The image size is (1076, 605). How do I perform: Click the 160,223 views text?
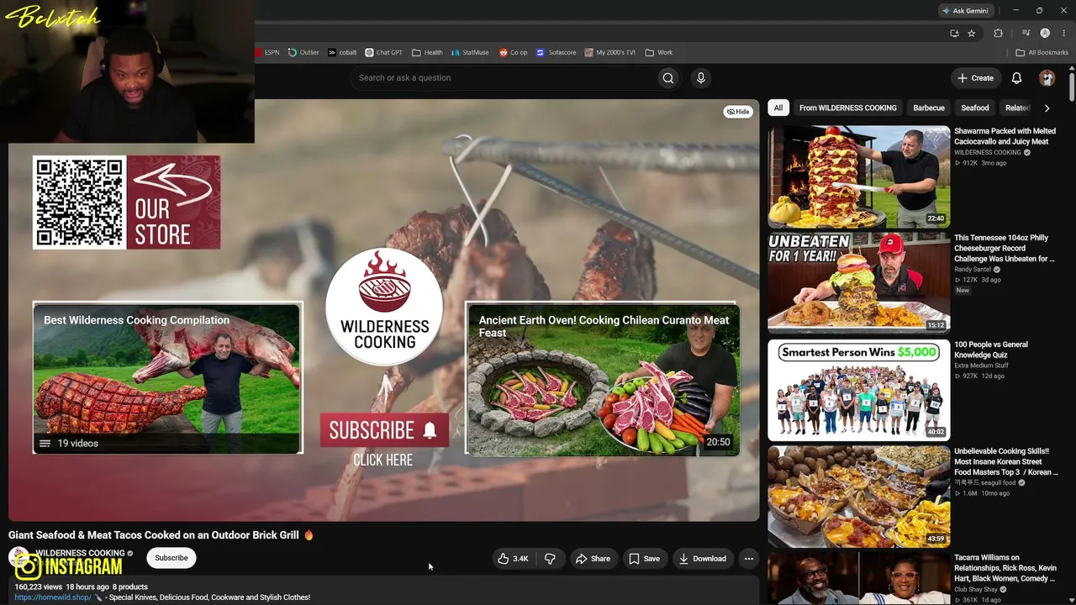point(39,587)
